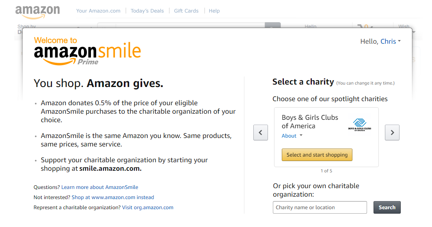
Task: Click the Boys & Girls Clubs of America title
Action: coord(310,122)
